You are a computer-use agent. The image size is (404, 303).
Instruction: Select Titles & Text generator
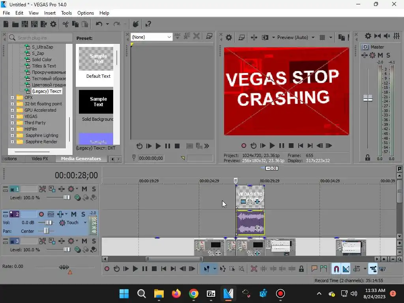tap(44, 66)
